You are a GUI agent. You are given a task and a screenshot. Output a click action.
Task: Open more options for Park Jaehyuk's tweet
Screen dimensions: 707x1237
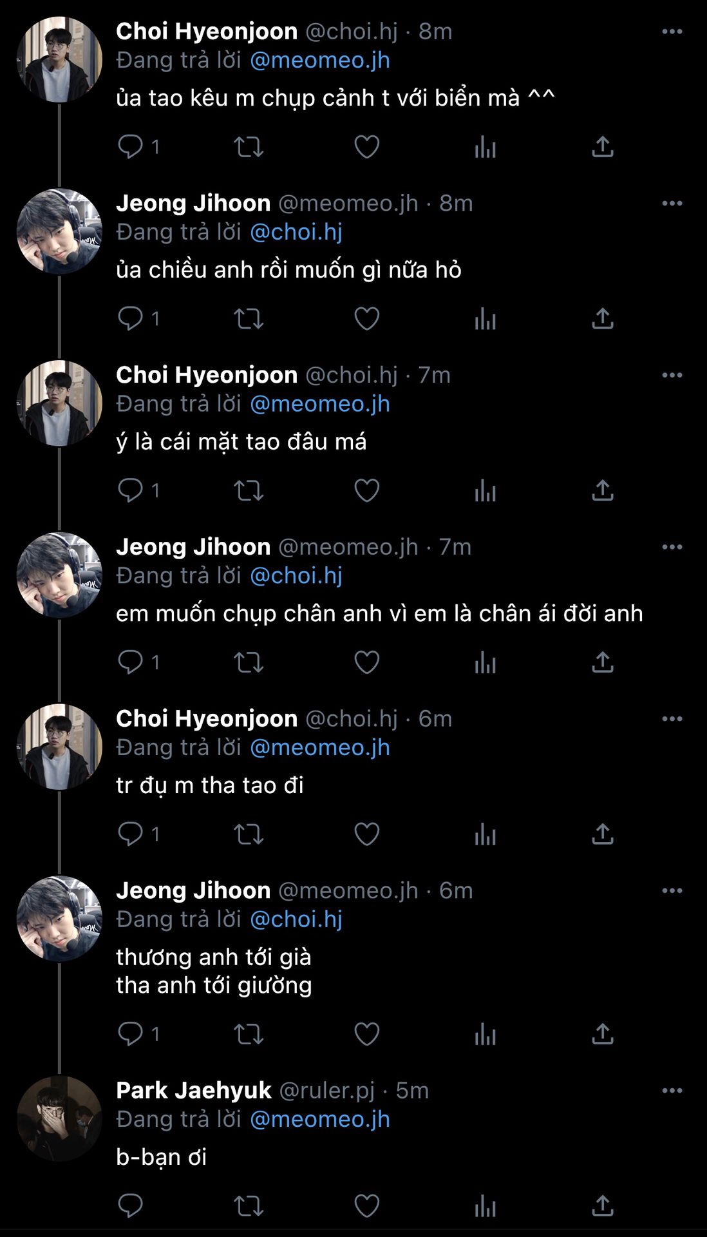672,1090
